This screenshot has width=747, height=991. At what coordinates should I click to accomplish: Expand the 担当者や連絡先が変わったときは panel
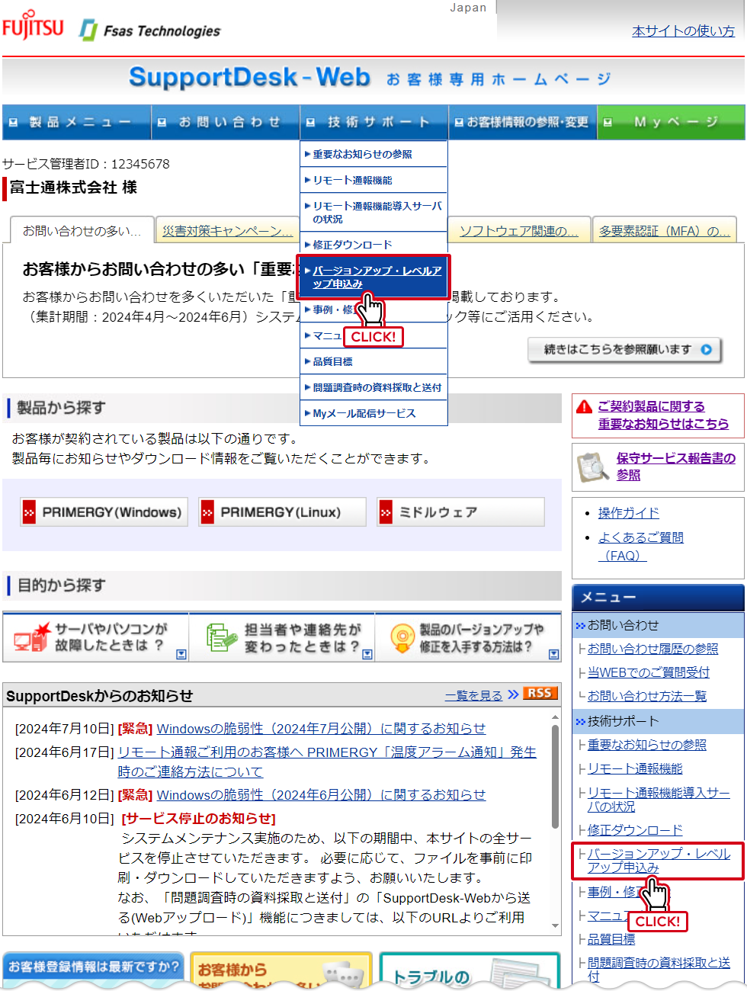pyautogui.click(x=367, y=654)
